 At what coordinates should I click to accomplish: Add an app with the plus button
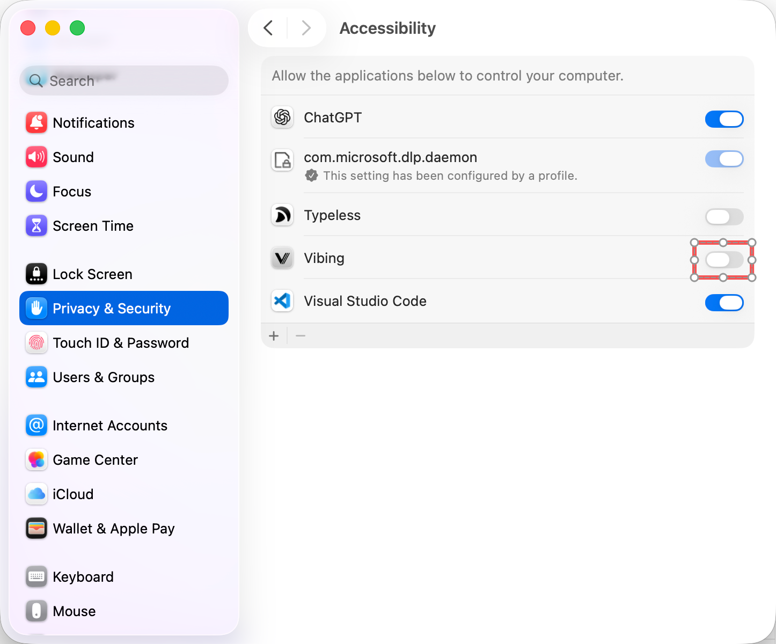(274, 335)
